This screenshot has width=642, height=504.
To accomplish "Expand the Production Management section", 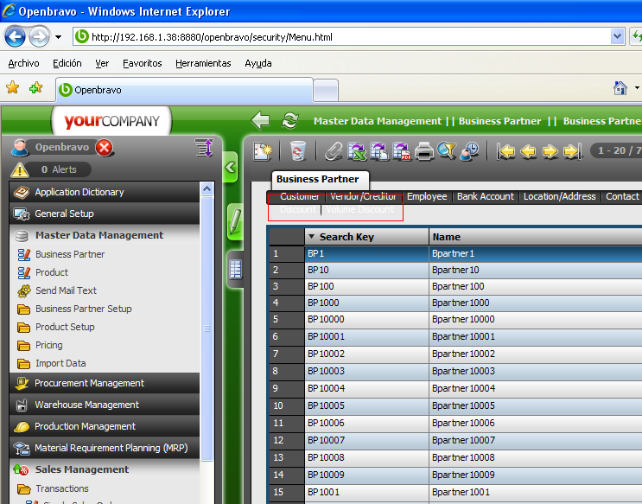I will (105, 426).
